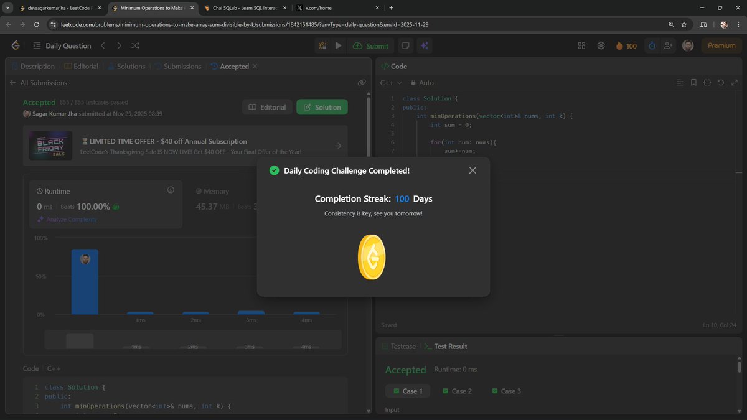Click the streak flame counter 100
The image size is (747, 420).
[x=626, y=45]
